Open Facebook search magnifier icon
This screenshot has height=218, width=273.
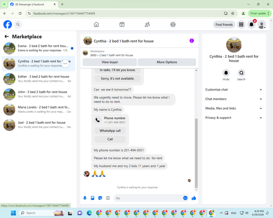[18, 25]
